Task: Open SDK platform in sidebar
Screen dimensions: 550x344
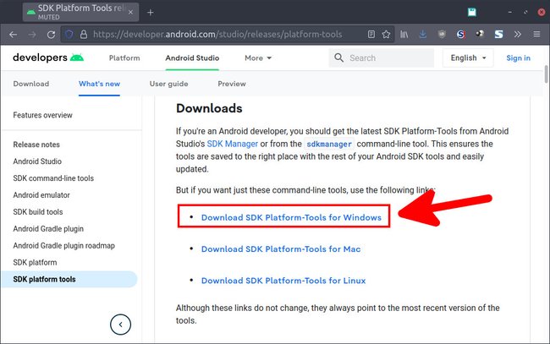Action: tap(35, 262)
